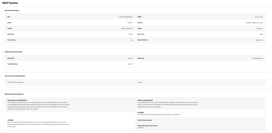This screenshot has width=272, height=133.
Task: Select the 'Body Type' field label
Action: 11,34
